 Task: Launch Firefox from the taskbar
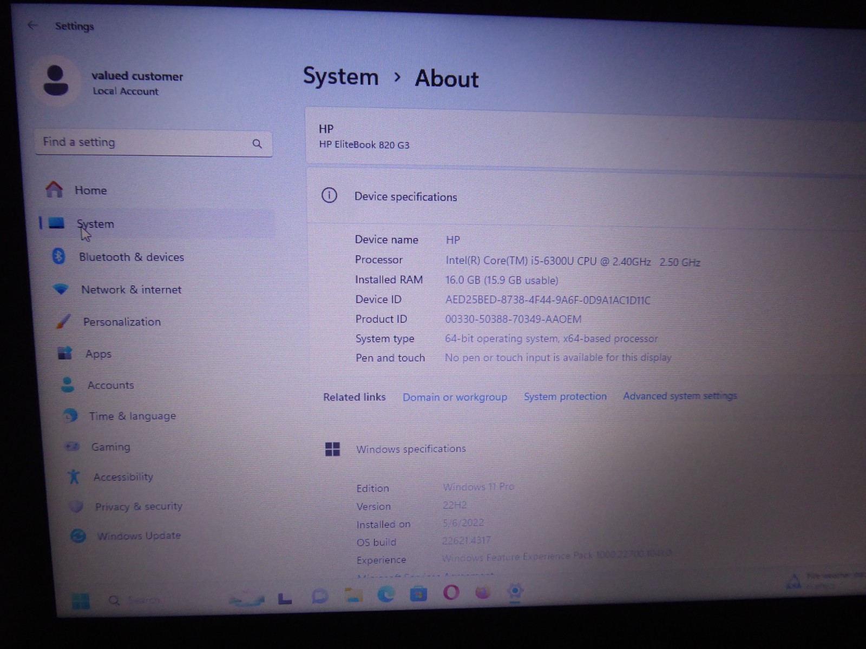pos(483,592)
